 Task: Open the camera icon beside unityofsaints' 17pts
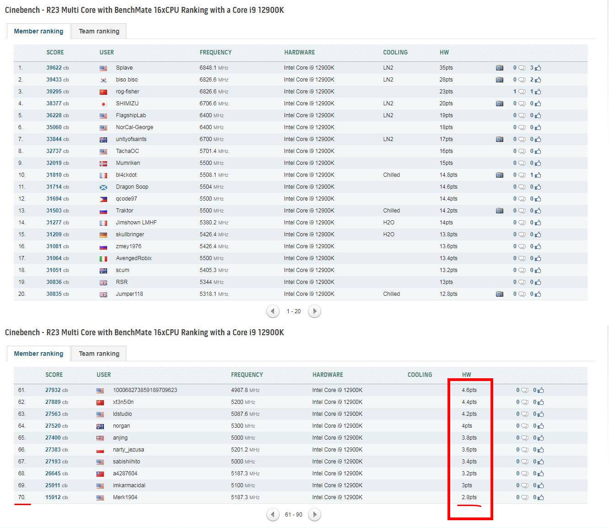pos(499,139)
